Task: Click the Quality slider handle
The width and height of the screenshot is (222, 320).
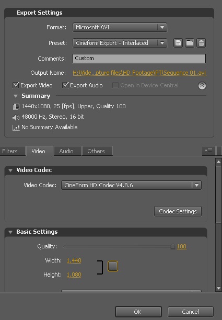Action: 173,246
